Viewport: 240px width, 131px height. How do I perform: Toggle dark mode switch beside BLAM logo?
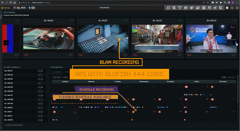point(32,8)
